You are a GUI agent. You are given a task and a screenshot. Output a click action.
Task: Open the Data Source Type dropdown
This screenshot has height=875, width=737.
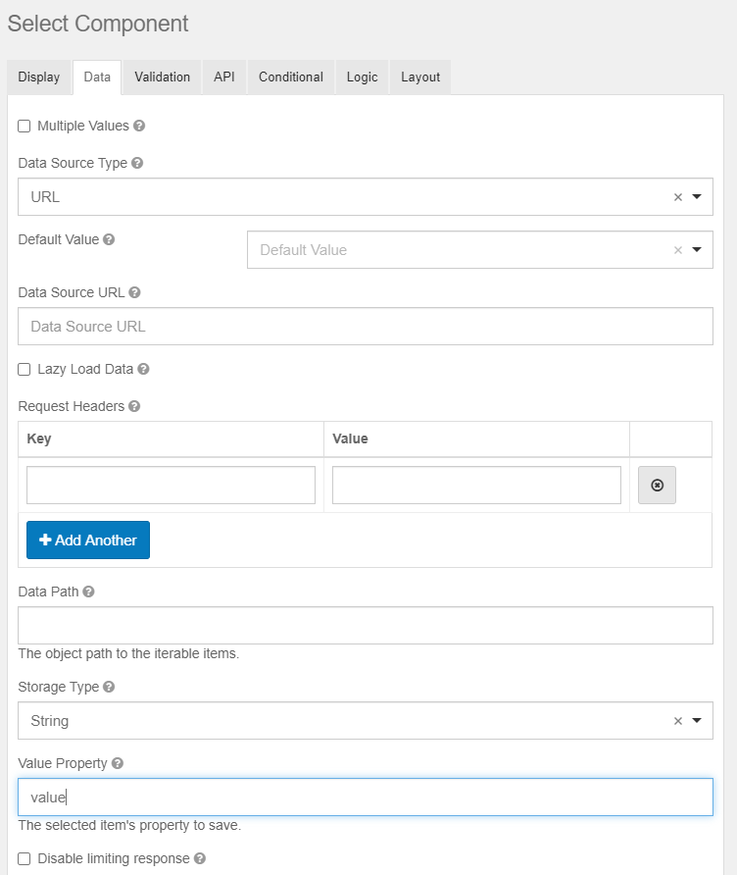click(697, 196)
